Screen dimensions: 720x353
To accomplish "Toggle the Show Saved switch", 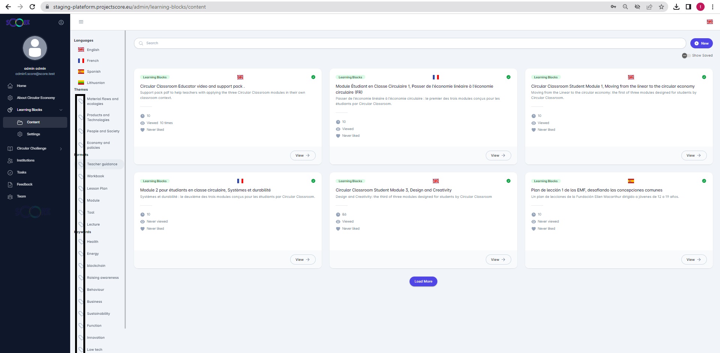I will pyautogui.click(x=686, y=55).
